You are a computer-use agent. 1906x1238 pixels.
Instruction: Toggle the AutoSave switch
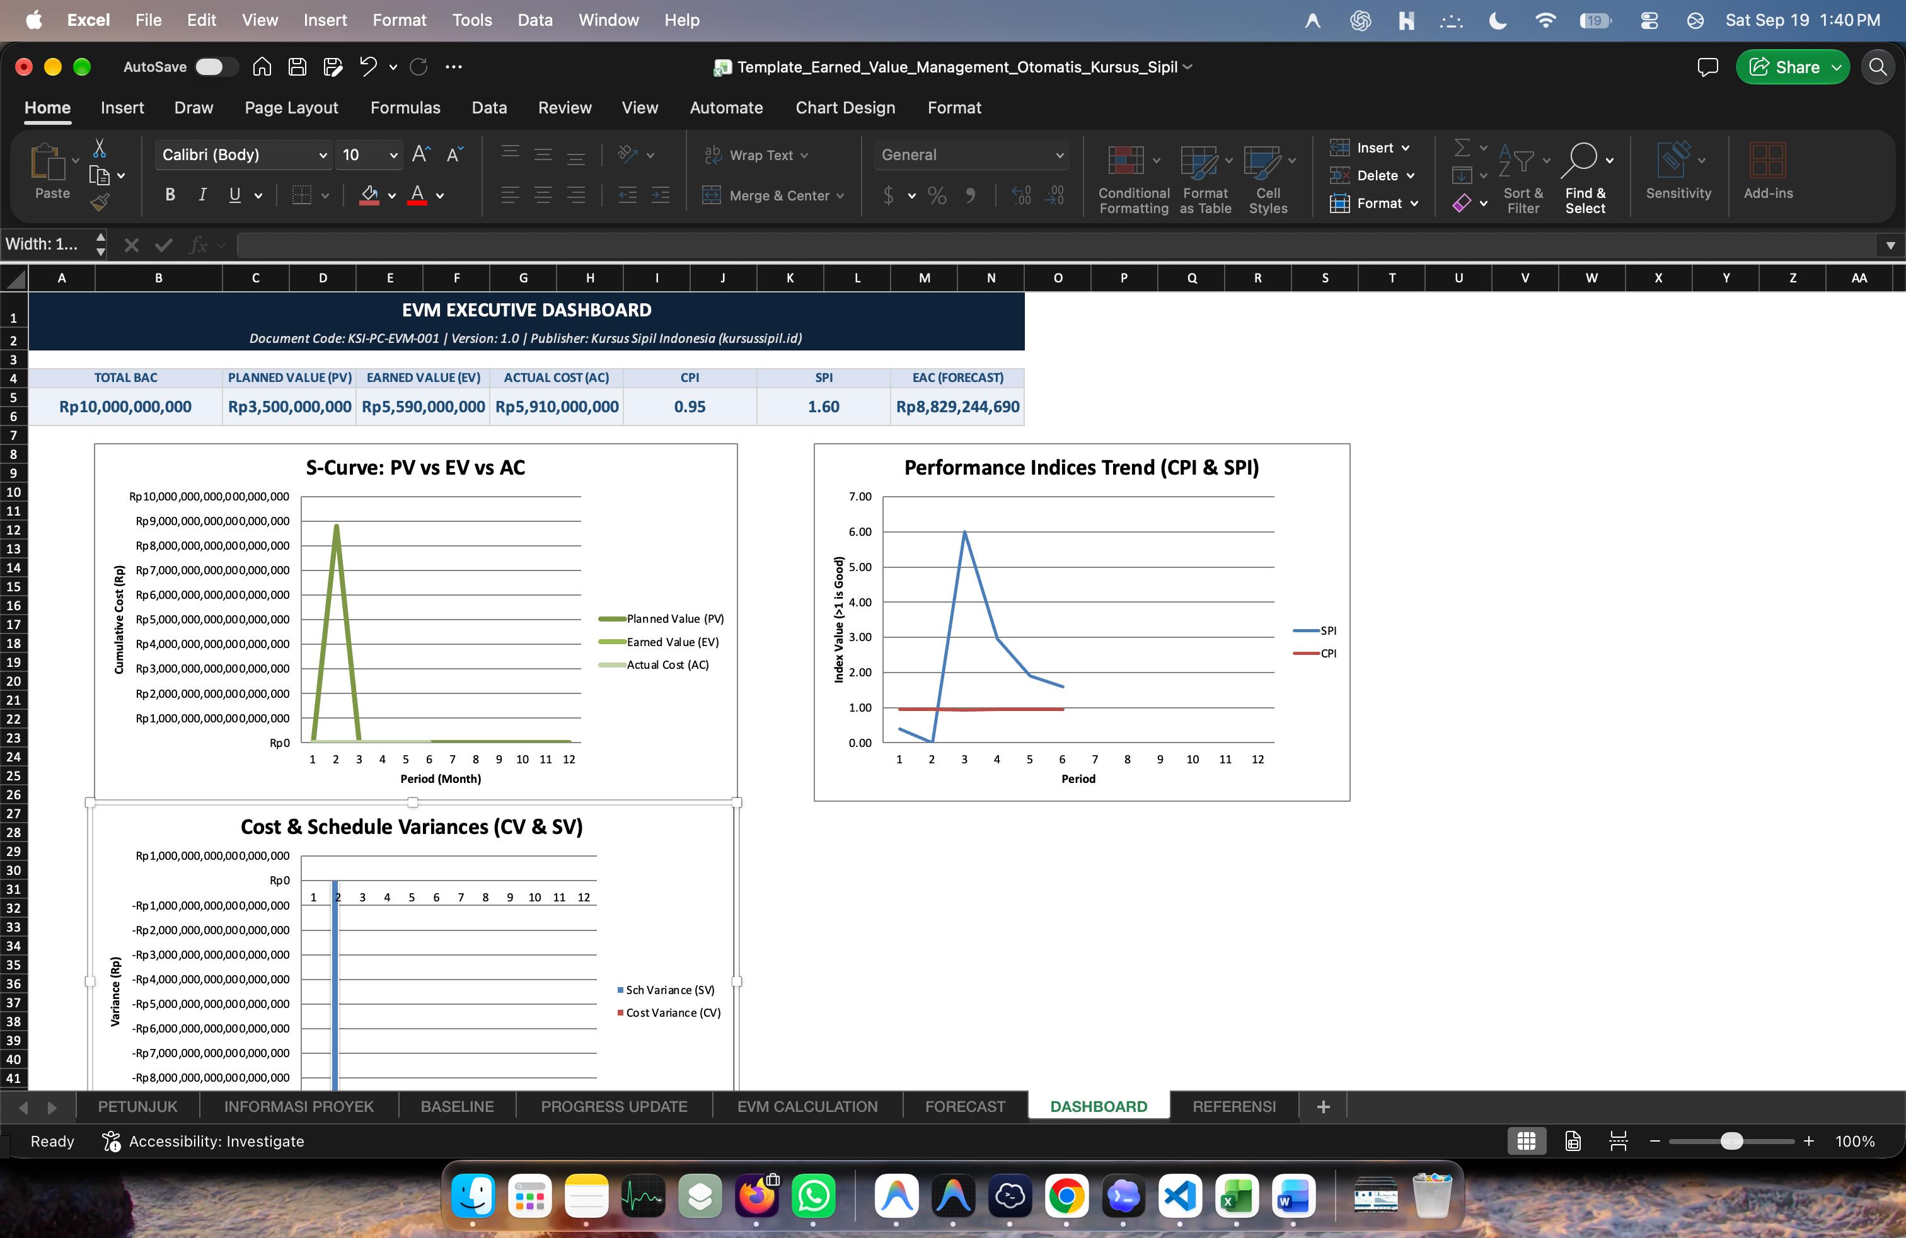(216, 67)
